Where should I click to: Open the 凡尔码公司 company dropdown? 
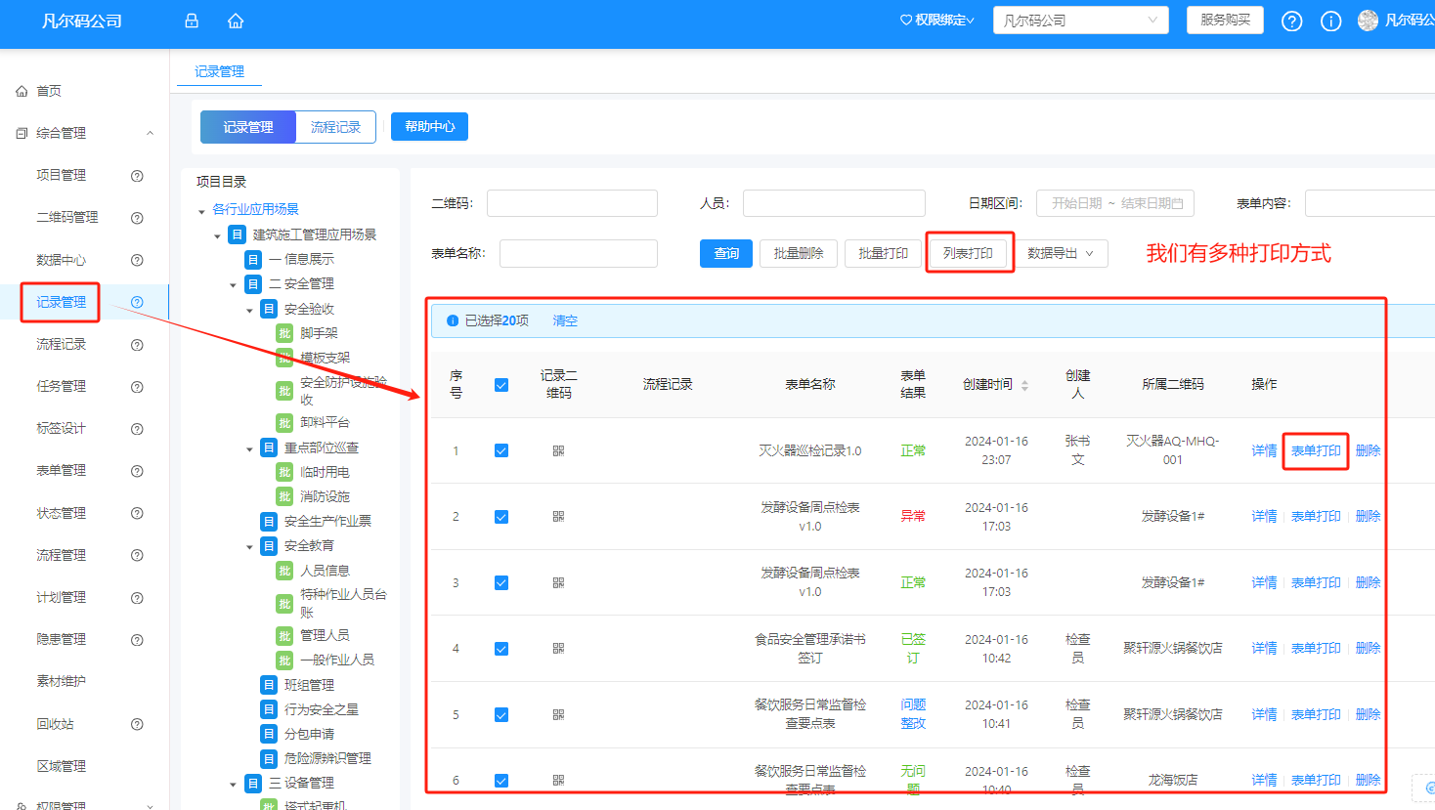pyautogui.click(x=1080, y=20)
